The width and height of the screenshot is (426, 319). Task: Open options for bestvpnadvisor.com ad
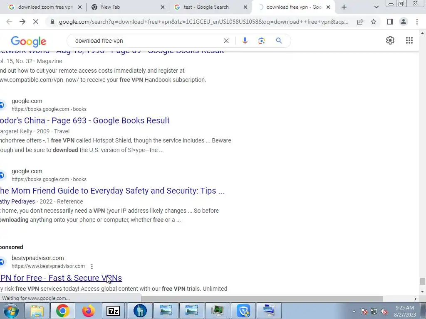[x=92, y=267]
